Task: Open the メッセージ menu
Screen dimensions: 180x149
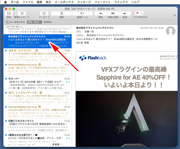Action: point(84,2)
